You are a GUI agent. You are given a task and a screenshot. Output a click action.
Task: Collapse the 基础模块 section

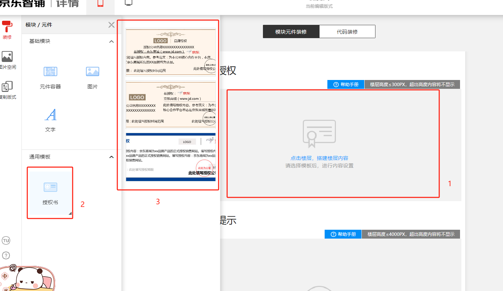click(x=111, y=42)
